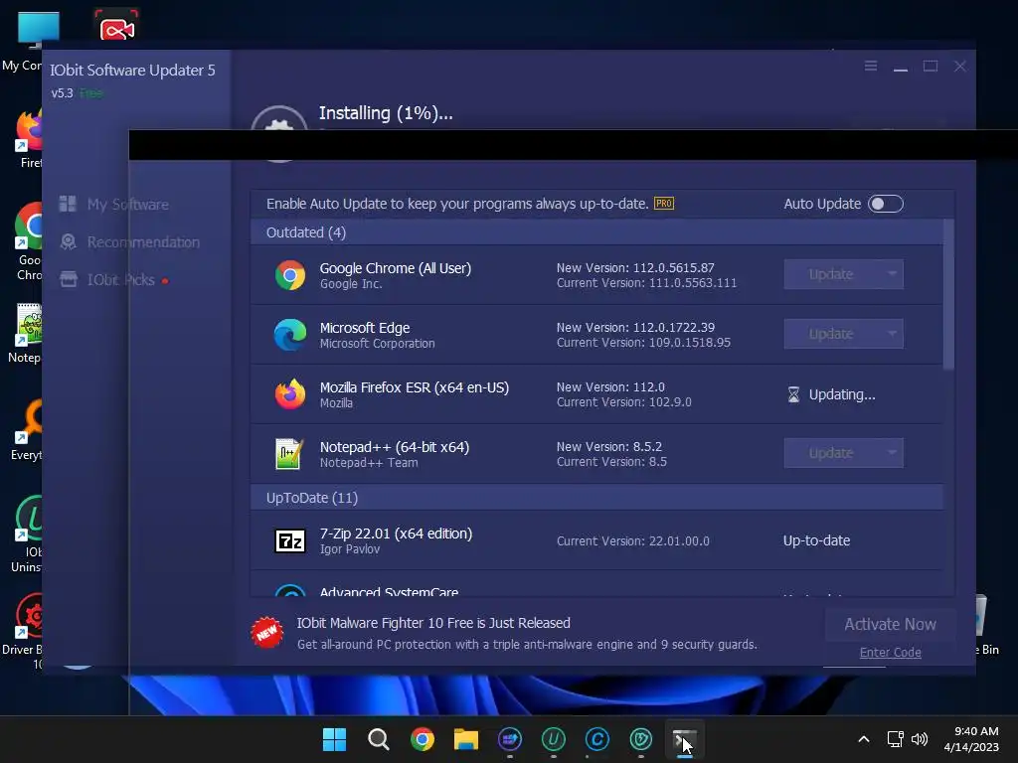Click 'Google Chrome (All User)' entry name
This screenshot has height=763, width=1018.
pyautogui.click(x=396, y=268)
